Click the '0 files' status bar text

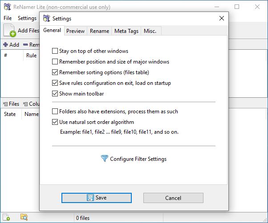pos(83,218)
